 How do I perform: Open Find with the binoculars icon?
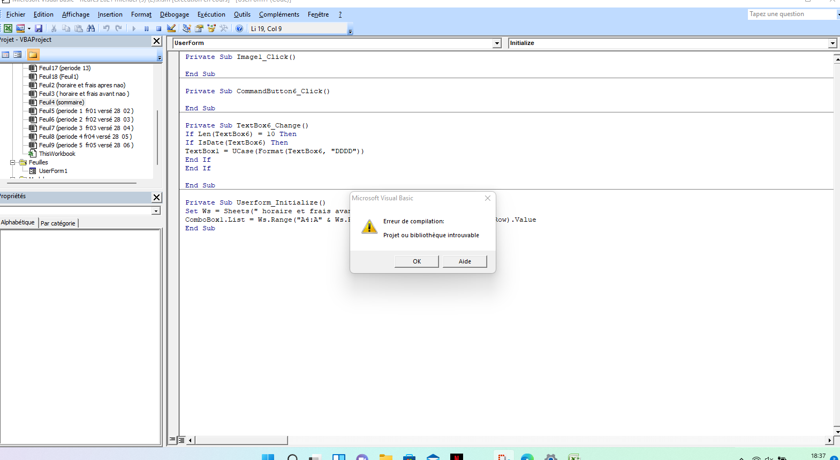tap(91, 28)
